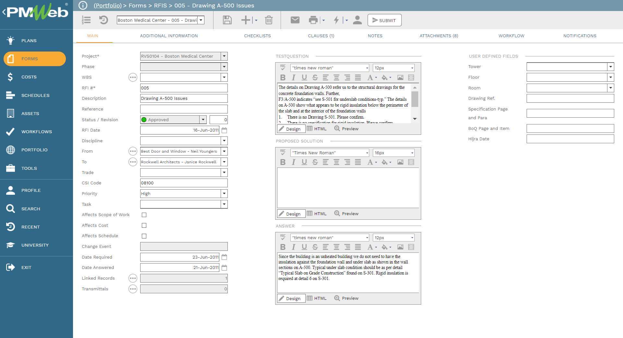Open the Tower user defined field dropdown
This screenshot has width=623, height=338.
click(610, 66)
